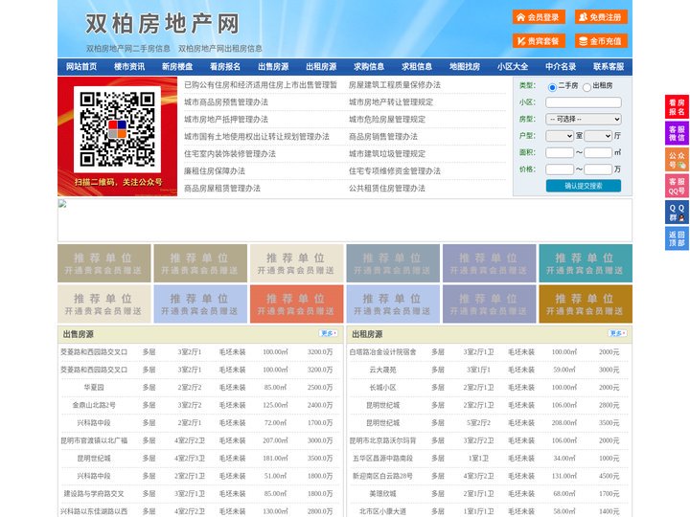The width and height of the screenshot is (690, 517).
Task: Open 五华区昌源中路南段 rental listing
Action: click(382, 458)
